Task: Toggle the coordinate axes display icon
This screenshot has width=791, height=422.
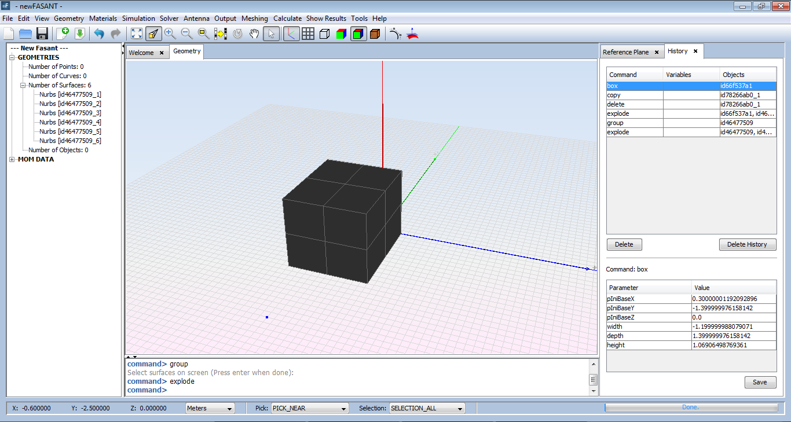Action: tap(291, 34)
